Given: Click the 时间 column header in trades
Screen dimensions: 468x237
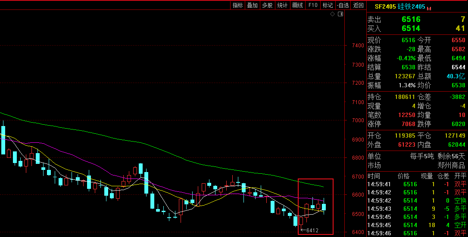Looking at the screenshot, I should (x=374, y=176).
